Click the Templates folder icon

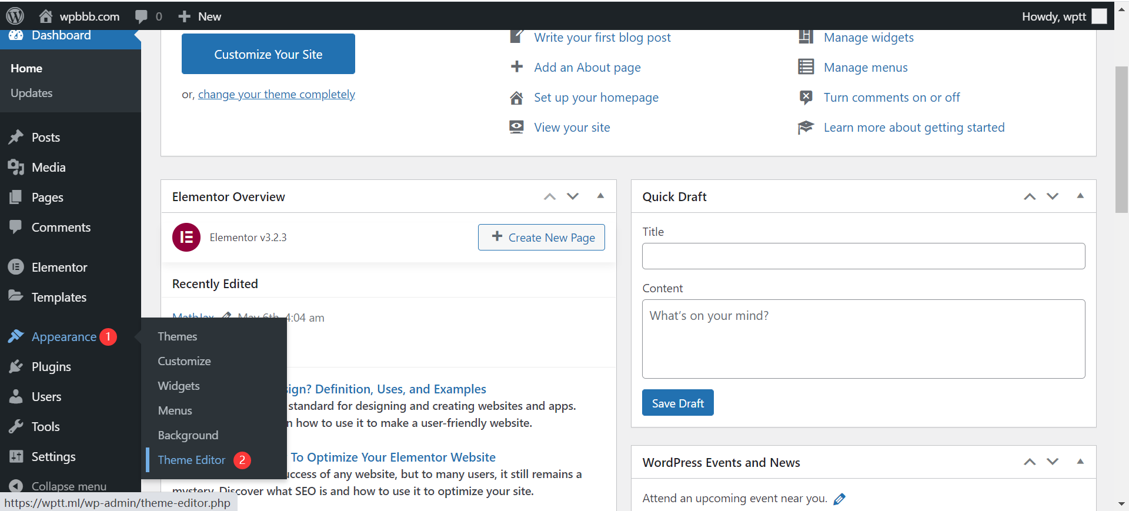16,296
